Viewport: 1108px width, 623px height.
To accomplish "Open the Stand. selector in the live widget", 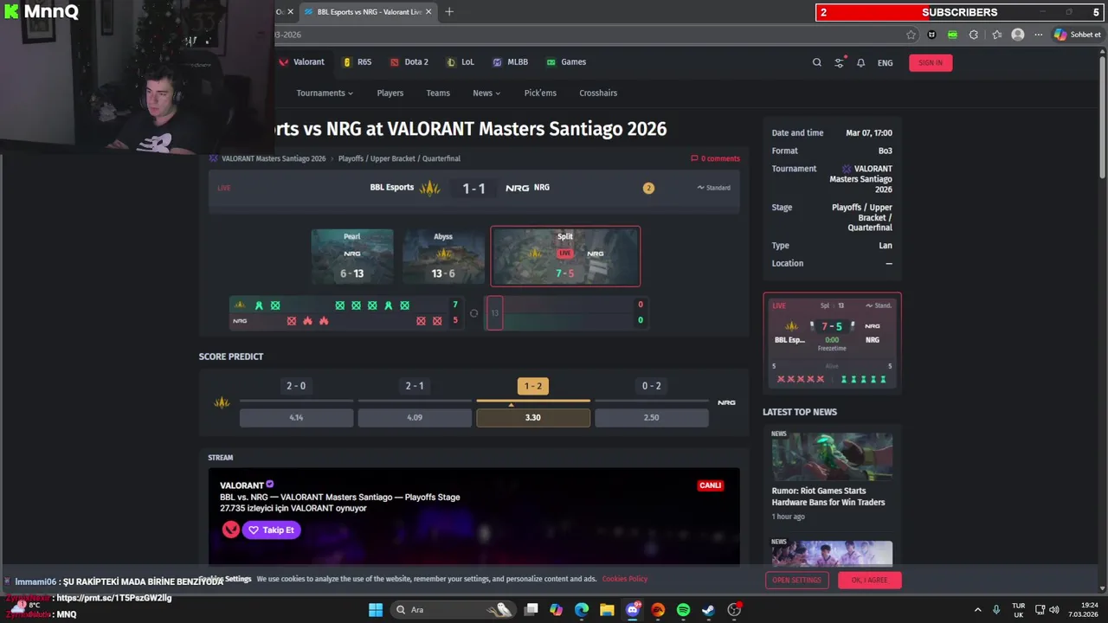I will [x=878, y=305].
